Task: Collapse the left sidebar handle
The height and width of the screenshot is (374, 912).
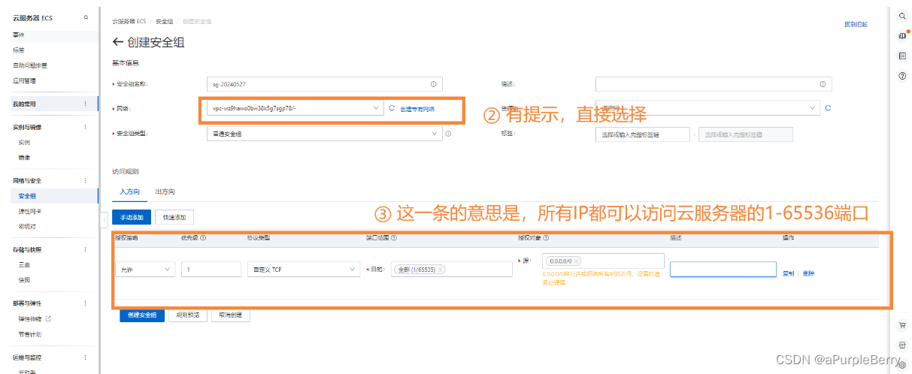Action: tap(105, 219)
